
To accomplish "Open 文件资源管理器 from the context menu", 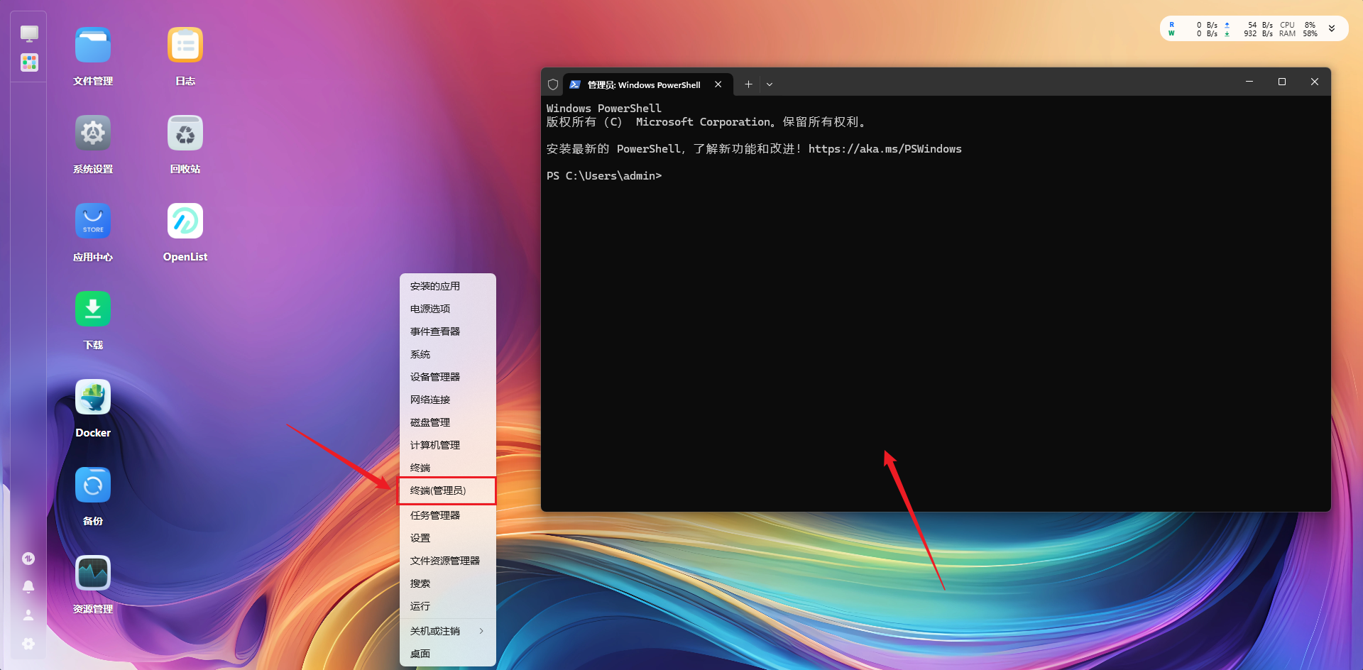I will coord(448,561).
